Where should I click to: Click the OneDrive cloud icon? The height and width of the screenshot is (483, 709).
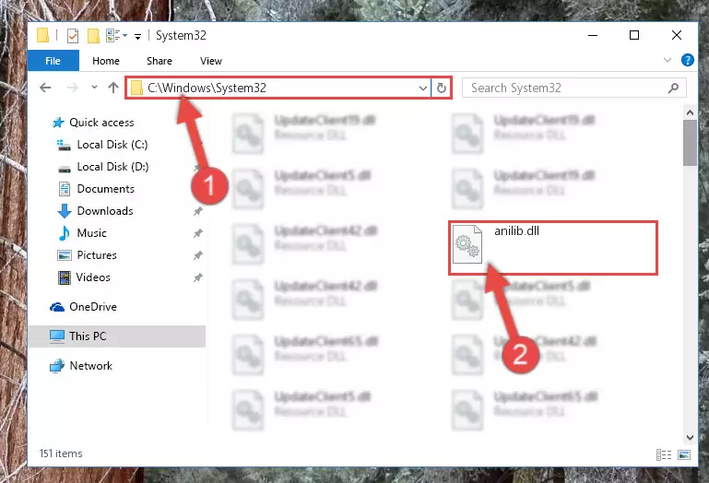point(57,307)
